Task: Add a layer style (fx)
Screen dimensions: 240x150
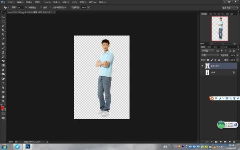Action: (x=212, y=142)
